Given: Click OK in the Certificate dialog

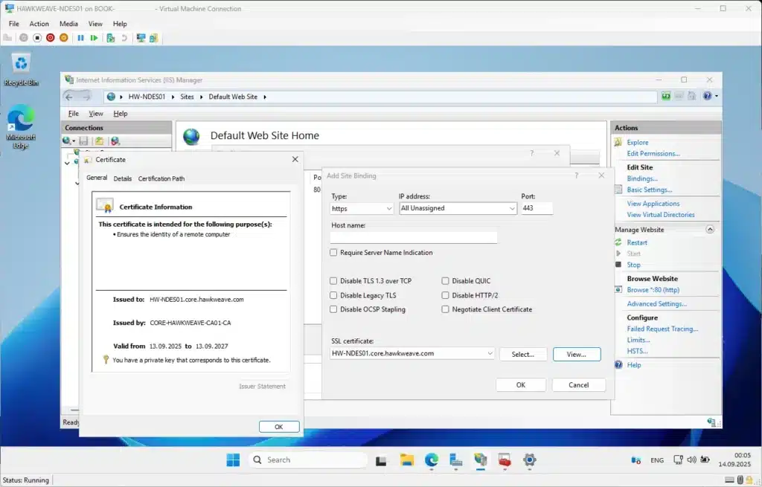Looking at the screenshot, I should [x=279, y=427].
